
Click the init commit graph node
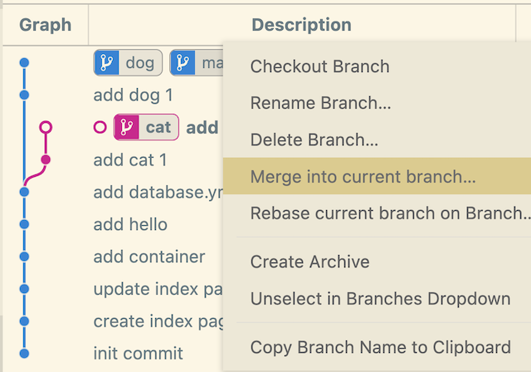coord(24,353)
